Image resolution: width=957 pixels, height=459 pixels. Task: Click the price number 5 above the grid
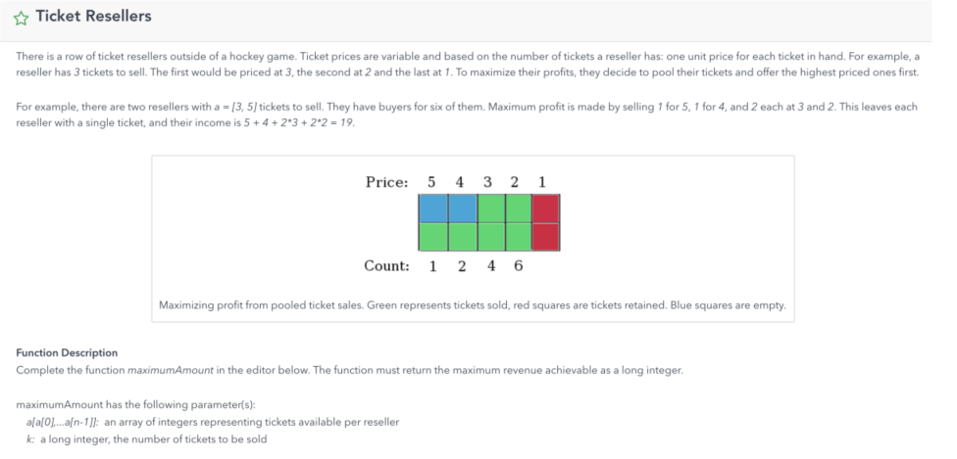[x=431, y=182]
